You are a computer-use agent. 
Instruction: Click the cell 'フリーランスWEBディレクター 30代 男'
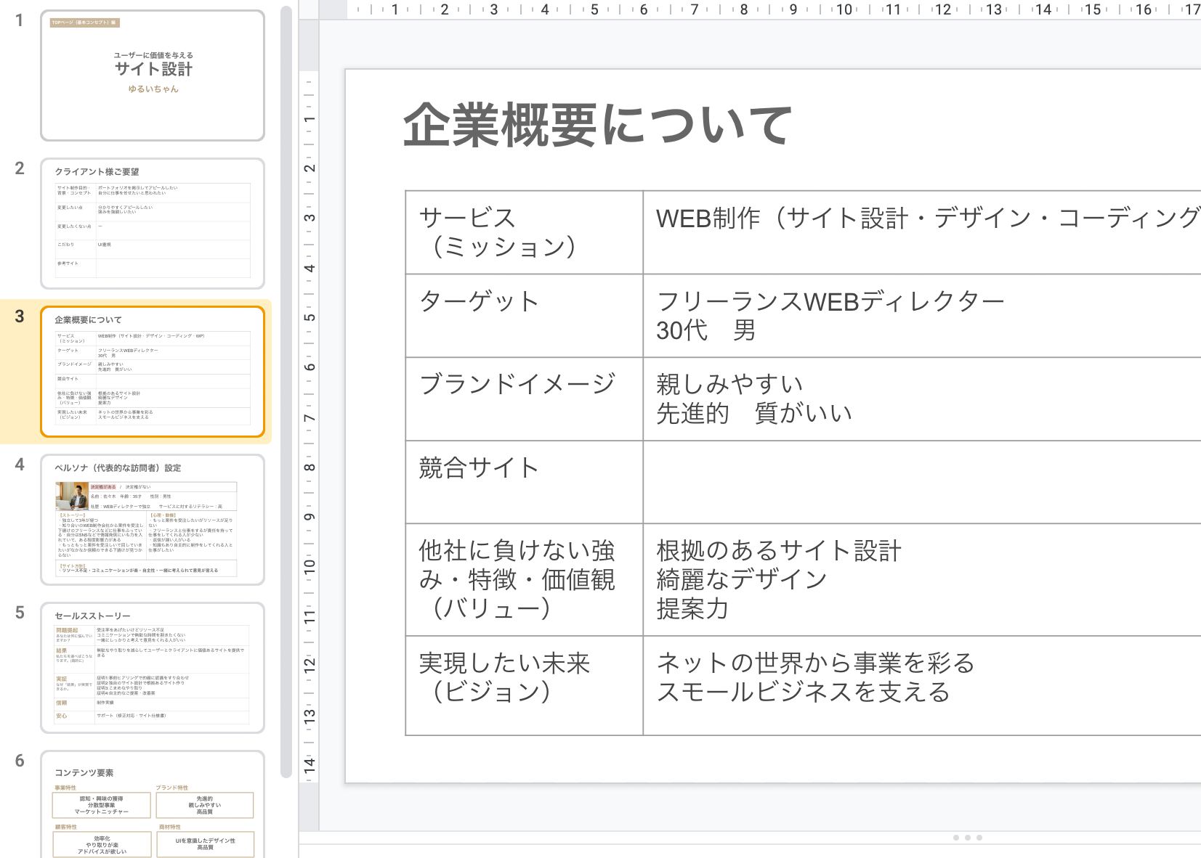point(922,316)
